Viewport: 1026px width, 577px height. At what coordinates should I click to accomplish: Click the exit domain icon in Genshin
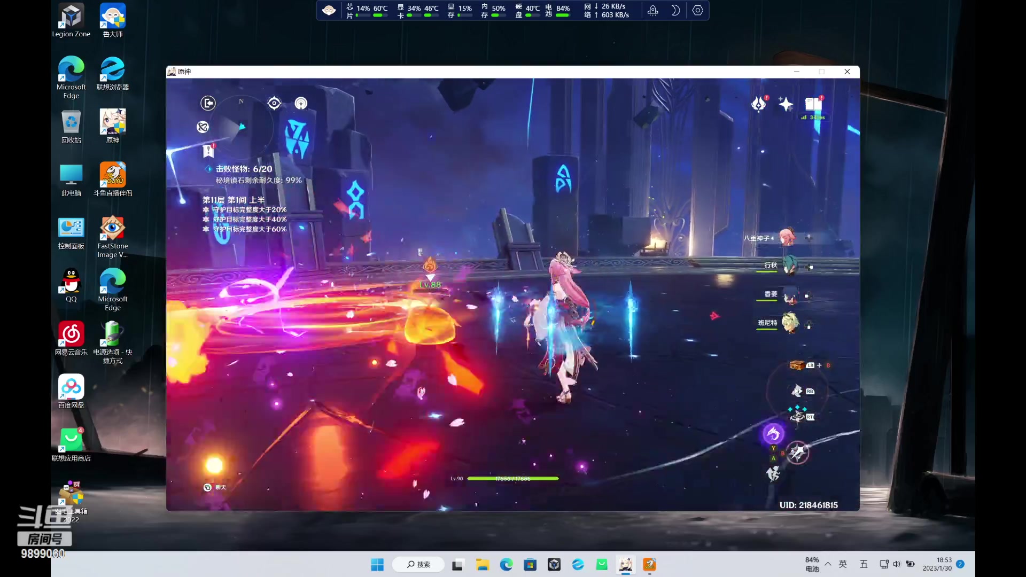208,103
